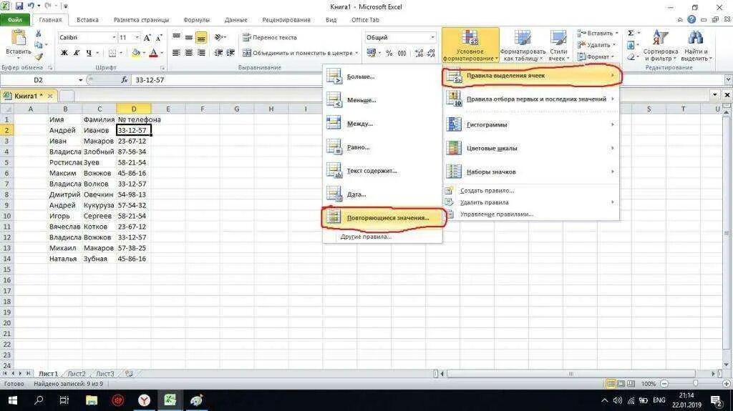The image size is (733, 411).
Task: Click the font color A icon
Action: click(153, 53)
